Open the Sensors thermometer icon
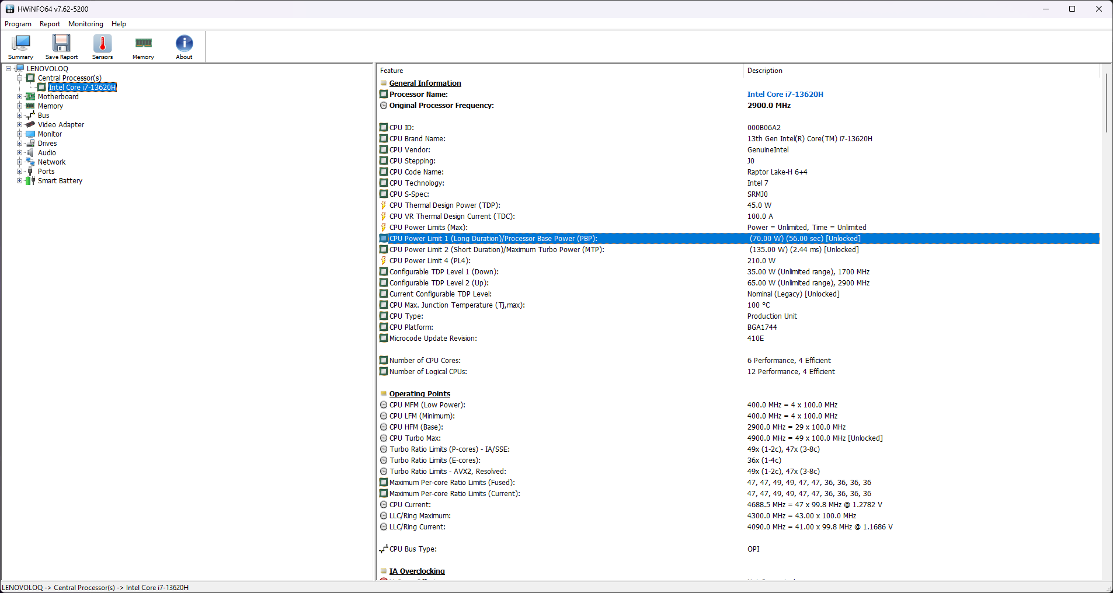The width and height of the screenshot is (1113, 593). [x=102, y=46]
